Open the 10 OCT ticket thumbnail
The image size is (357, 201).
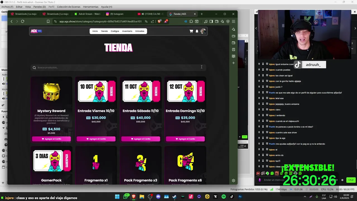96,91
